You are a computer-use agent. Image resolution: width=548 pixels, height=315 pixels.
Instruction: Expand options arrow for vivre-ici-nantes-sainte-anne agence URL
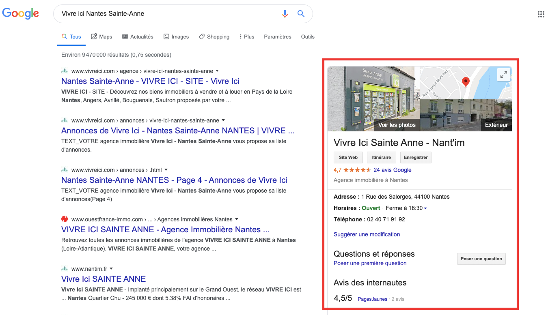217,71
